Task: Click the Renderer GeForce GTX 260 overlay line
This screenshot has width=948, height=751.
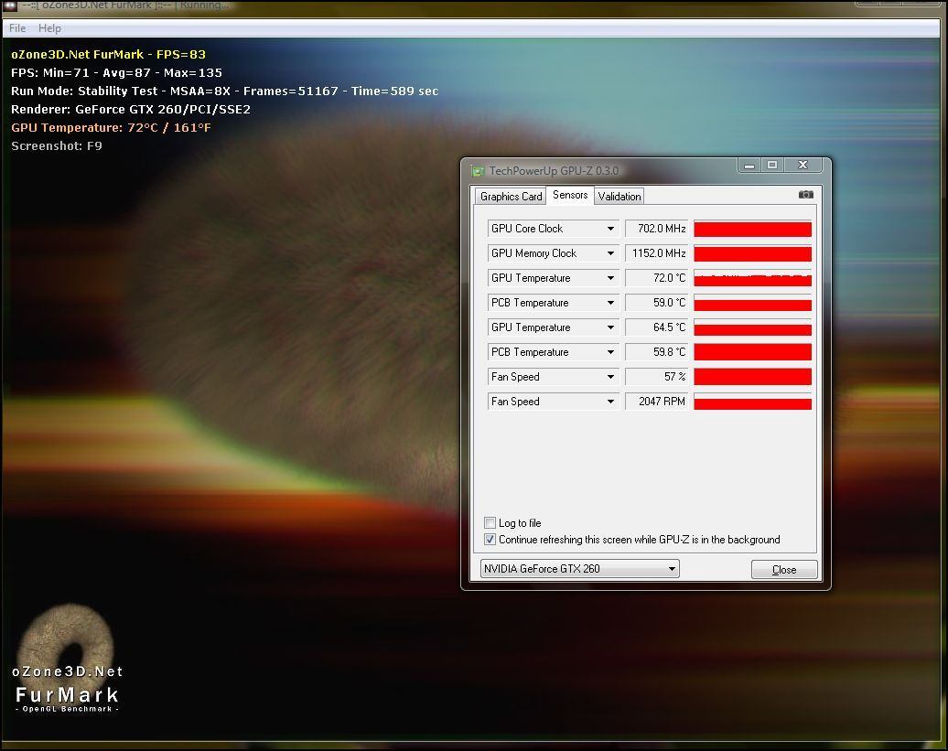Action: coord(131,110)
